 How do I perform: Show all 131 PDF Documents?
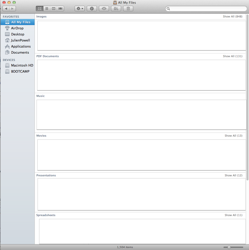pyautogui.click(x=232, y=56)
